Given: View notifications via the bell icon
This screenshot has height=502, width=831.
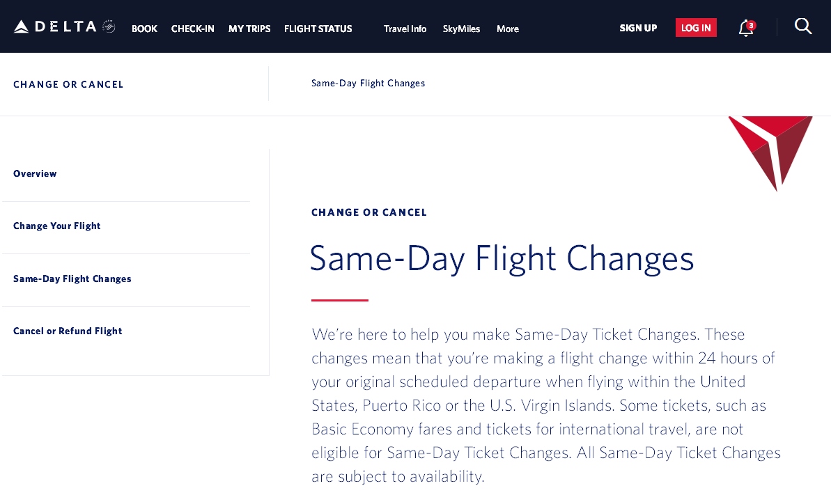Looking at the screenshot, I should tap(744, 29).
